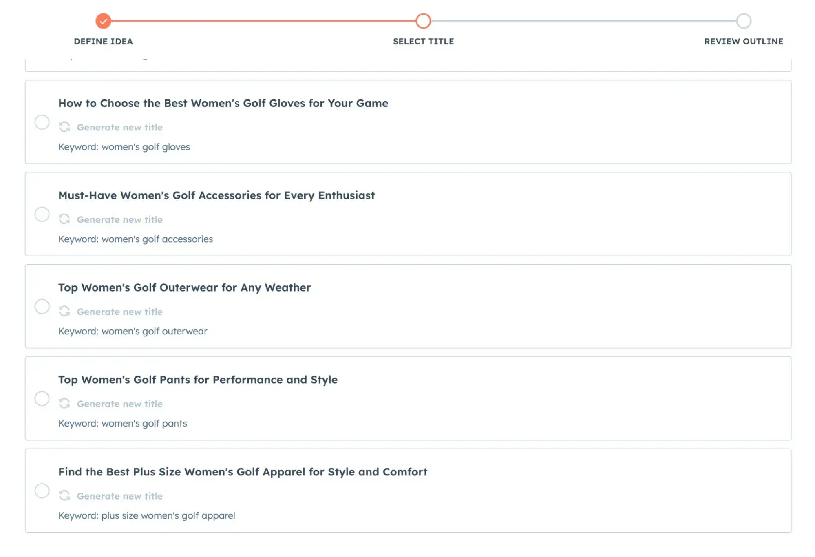Click refresh icon under golf outerwear title
This screenshot has width=815, height=557.
pyautogui.click(x=64, y=311)
